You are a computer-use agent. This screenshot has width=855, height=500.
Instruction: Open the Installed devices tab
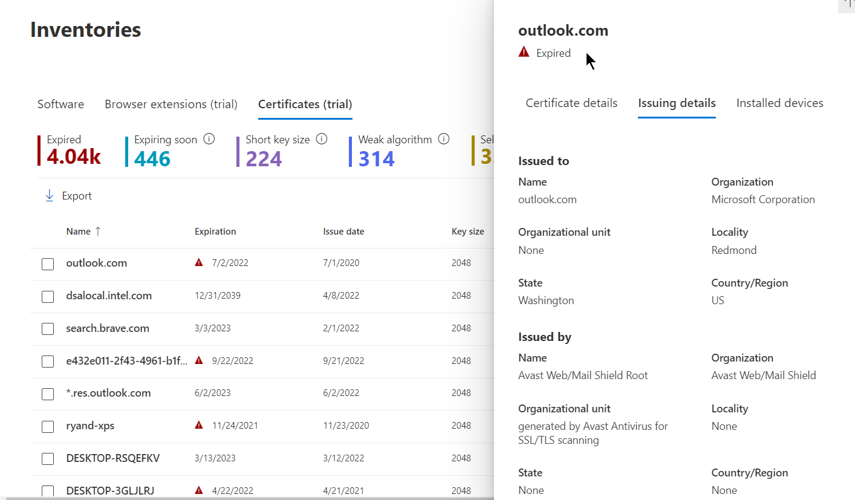pyautogui.click(x=779, y=103)
